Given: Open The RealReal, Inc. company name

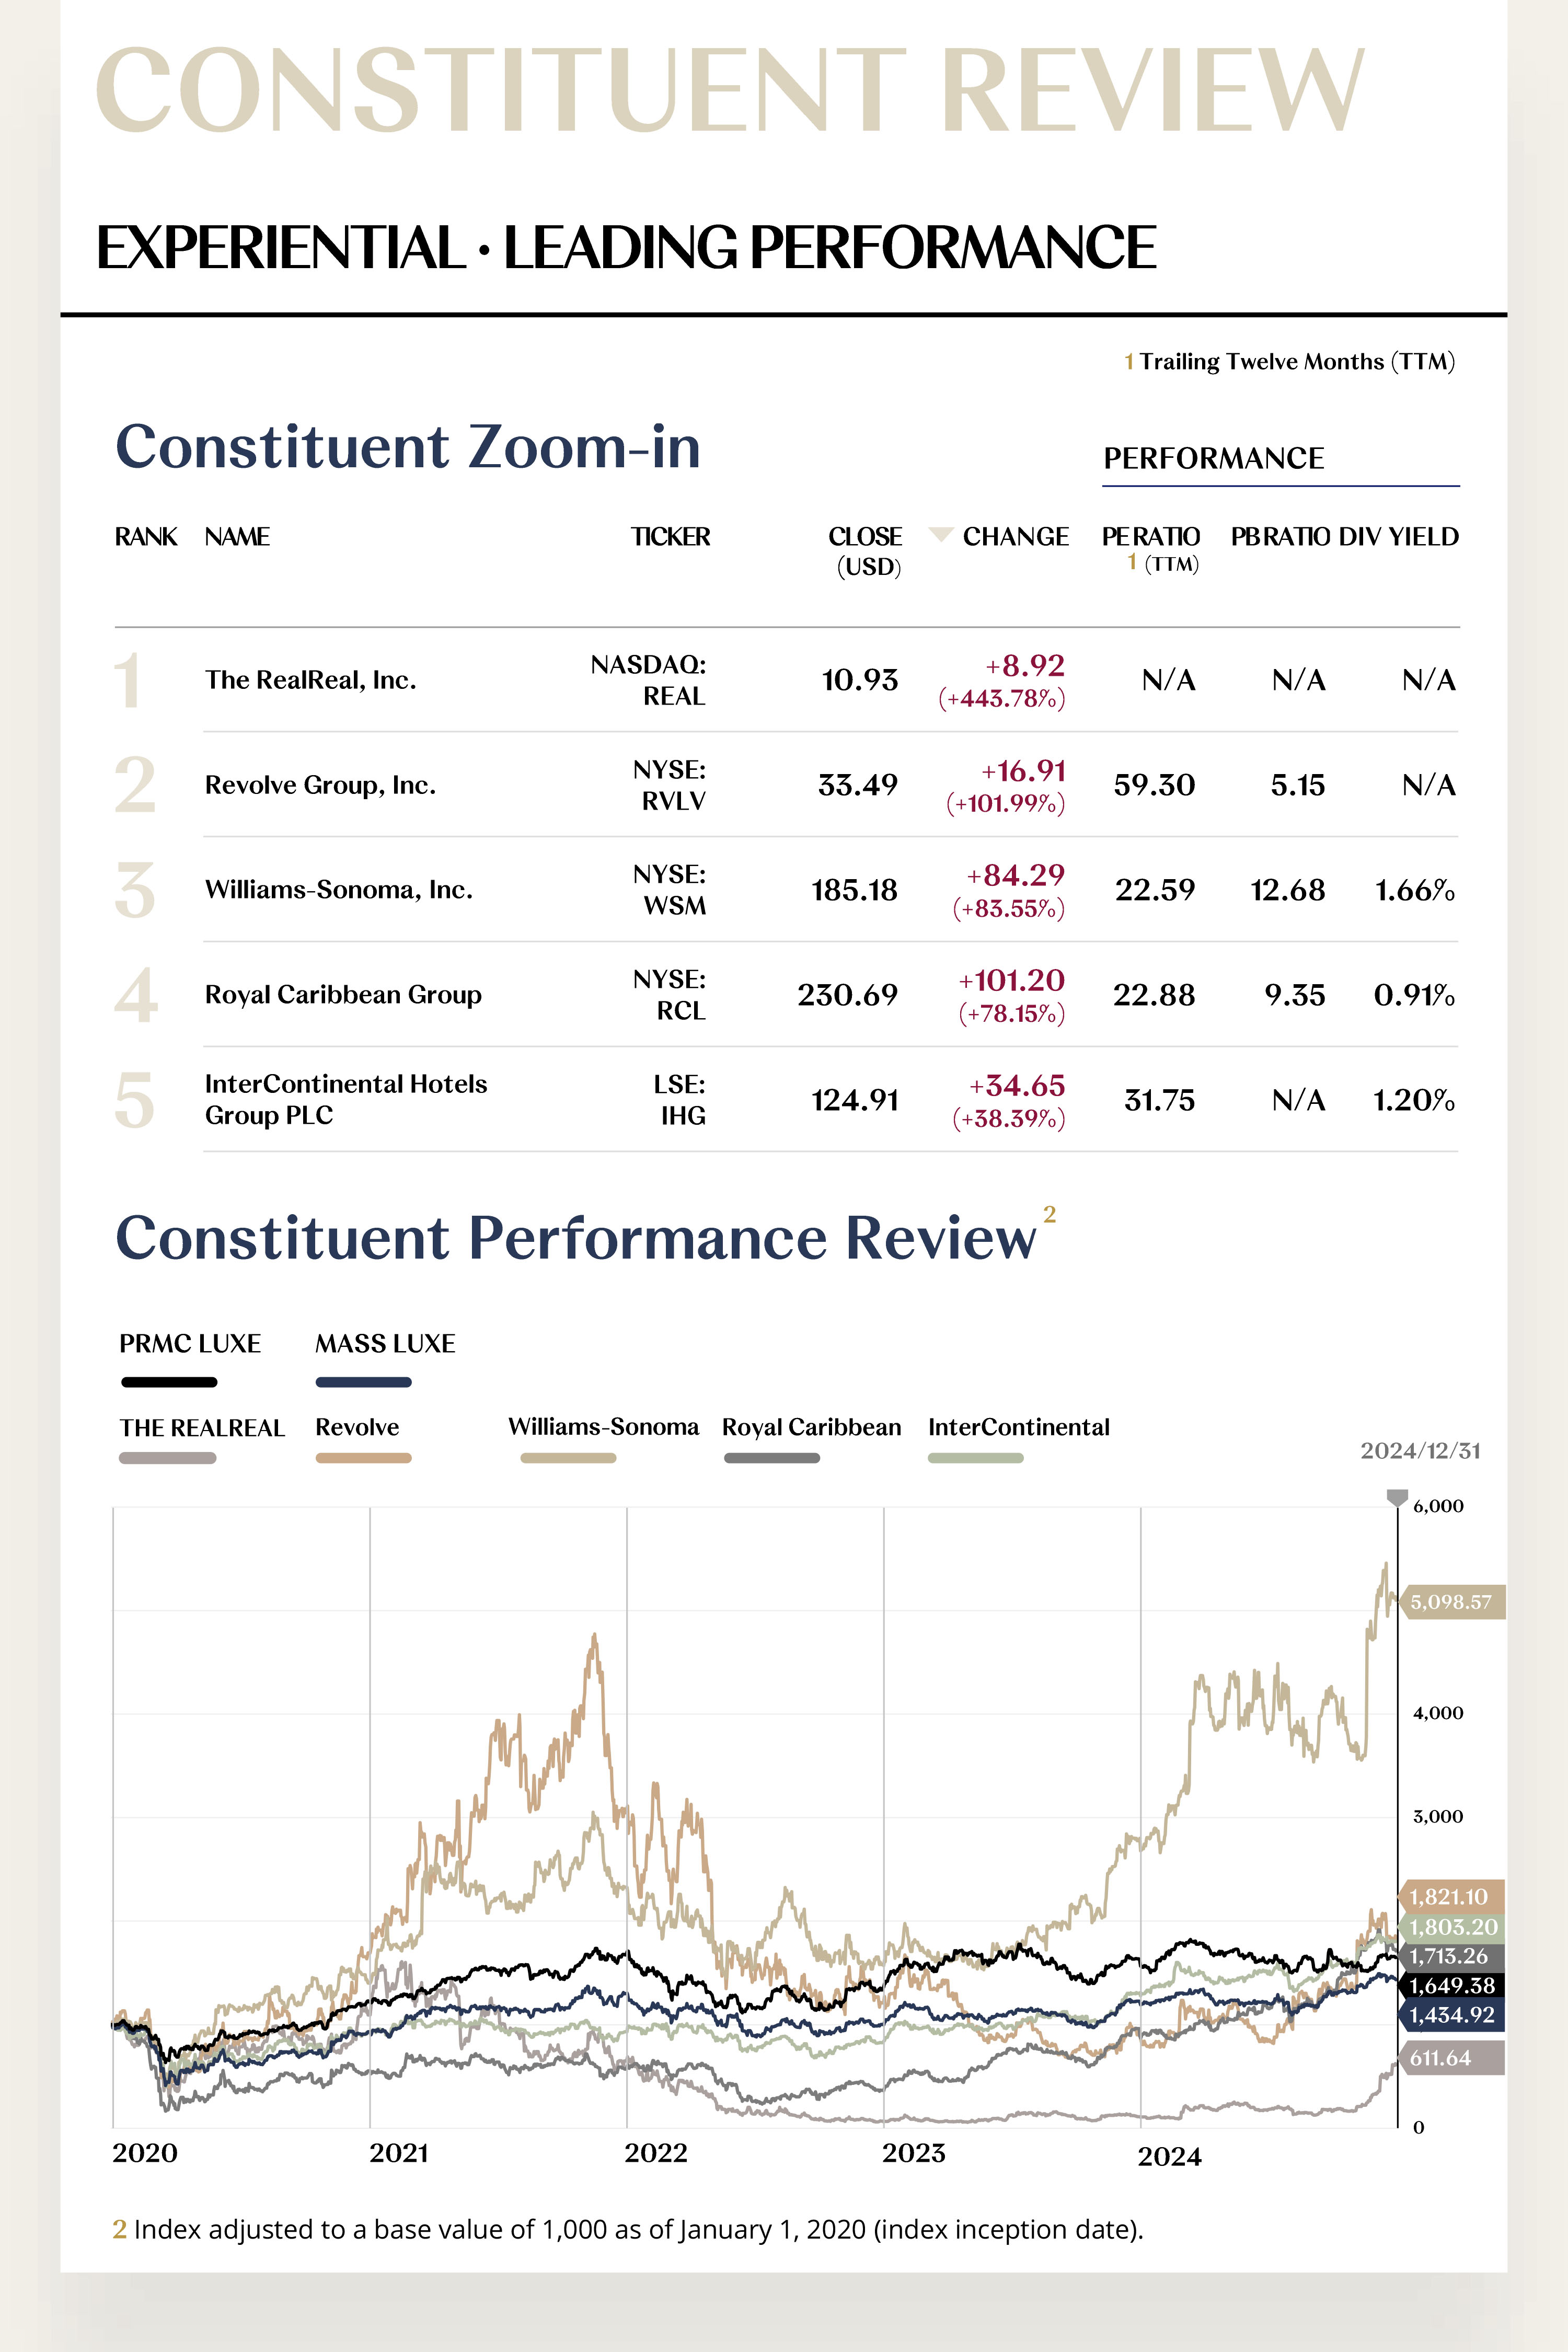Looking at the screenshot, I should (x=310, y=680).
